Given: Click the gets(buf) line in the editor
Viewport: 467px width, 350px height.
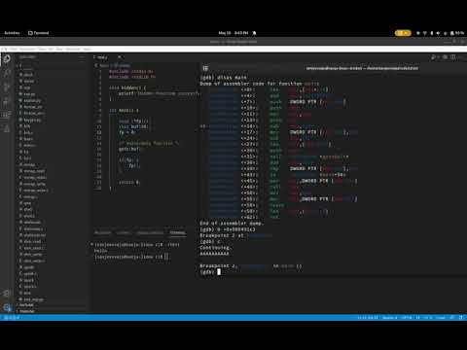Looking at the screenshot, I should point(129,150).
